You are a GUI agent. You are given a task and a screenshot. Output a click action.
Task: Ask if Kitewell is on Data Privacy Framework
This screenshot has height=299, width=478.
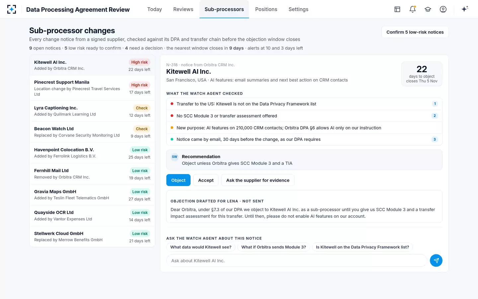[x=362, y=247]
